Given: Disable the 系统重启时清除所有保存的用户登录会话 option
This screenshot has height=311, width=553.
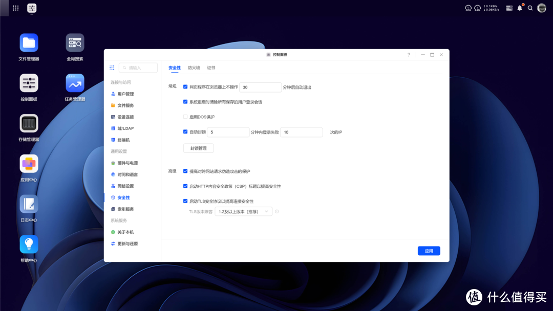Looking at the screenshot, I should click(185, 101).
